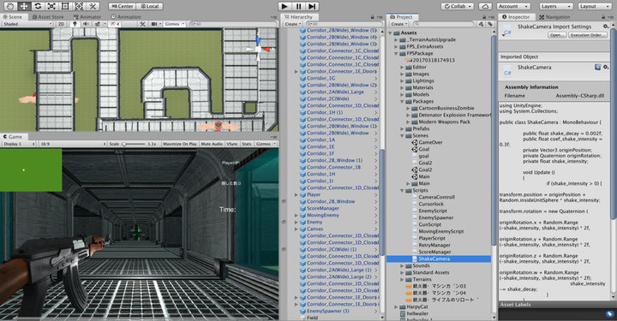Viewport: 617px width, 321px height.
Task: Toggle 2D view mode in Scene
Action: pyautogui.click(x=62, y=24)
